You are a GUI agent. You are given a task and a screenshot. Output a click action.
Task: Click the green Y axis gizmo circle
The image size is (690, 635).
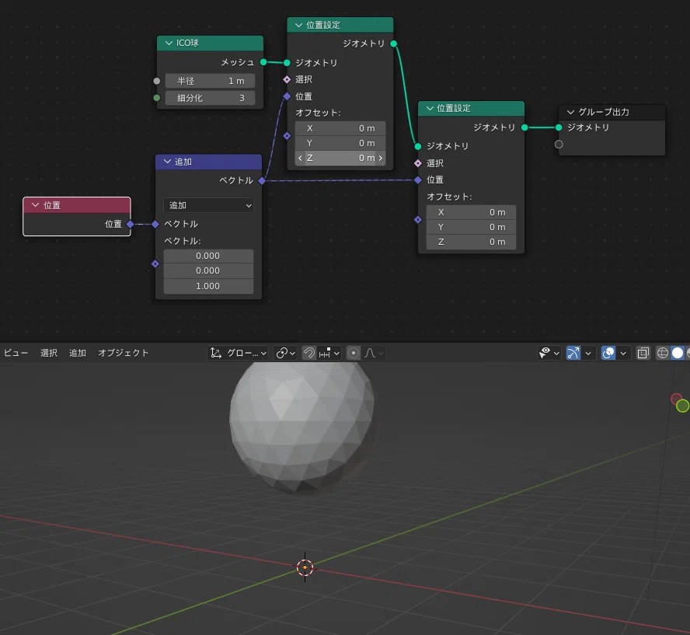click(x=682, y=406)
